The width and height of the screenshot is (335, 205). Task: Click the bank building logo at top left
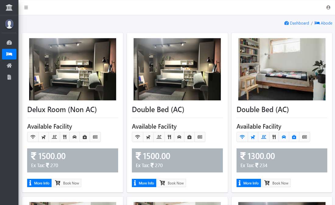click(x=9, y=7)
